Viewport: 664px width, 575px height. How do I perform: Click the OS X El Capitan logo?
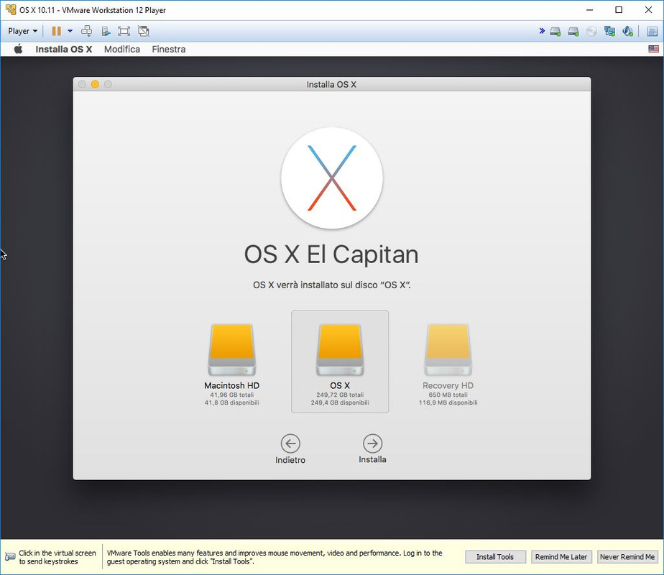pos(332,178)
